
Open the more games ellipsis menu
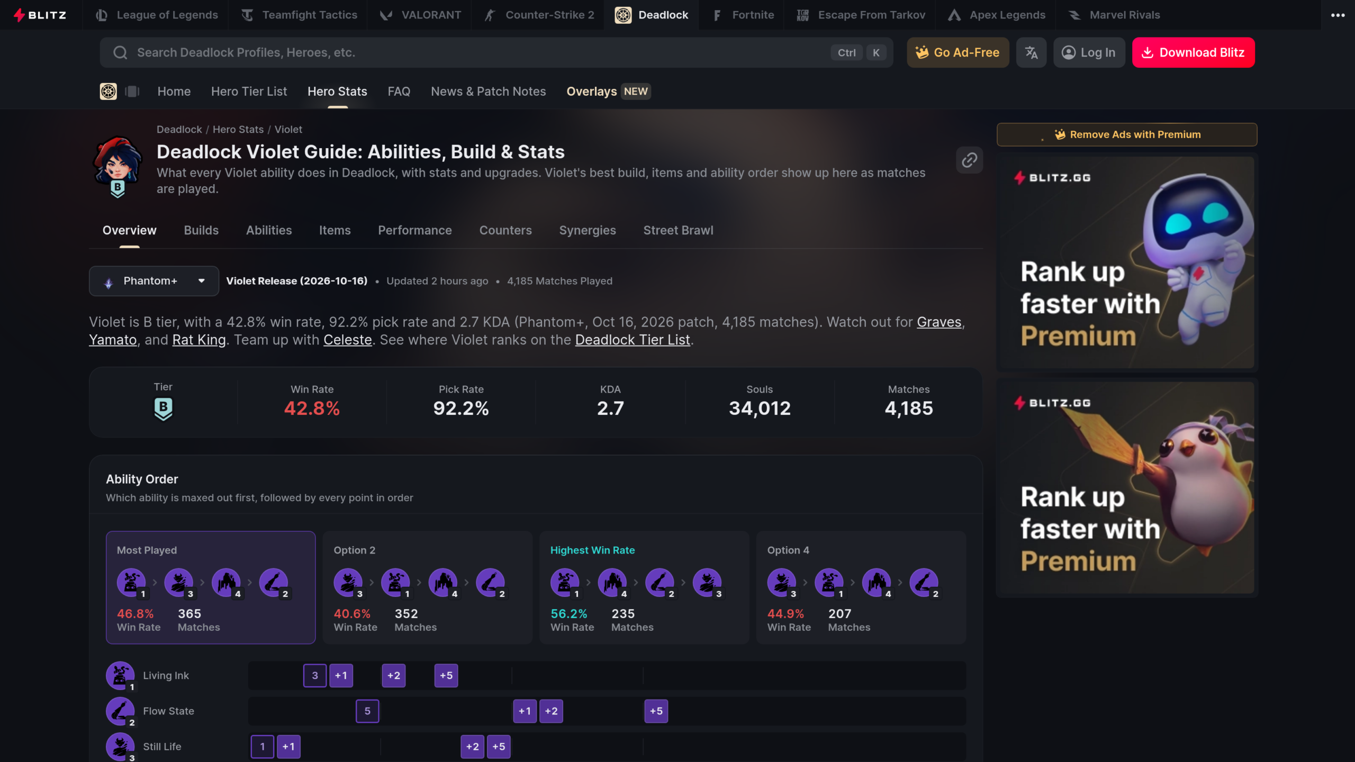pos(1338,15)
